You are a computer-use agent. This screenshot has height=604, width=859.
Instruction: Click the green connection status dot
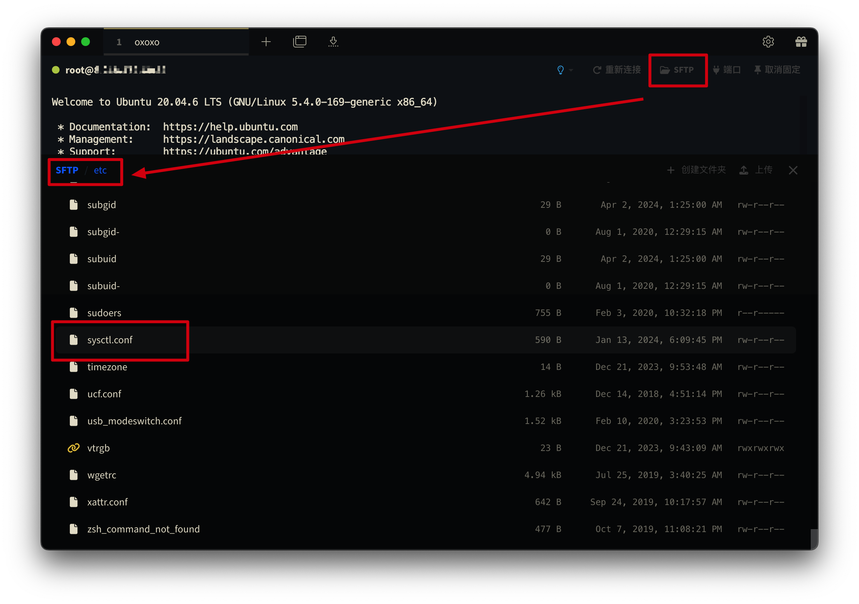(x=56, y=70)
